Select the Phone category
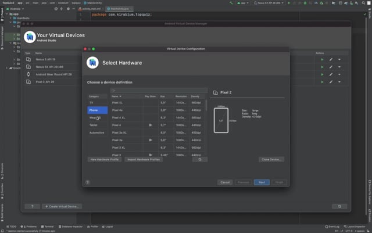The width and height of the screenshot is (372, 233). (x=97, y=110)
